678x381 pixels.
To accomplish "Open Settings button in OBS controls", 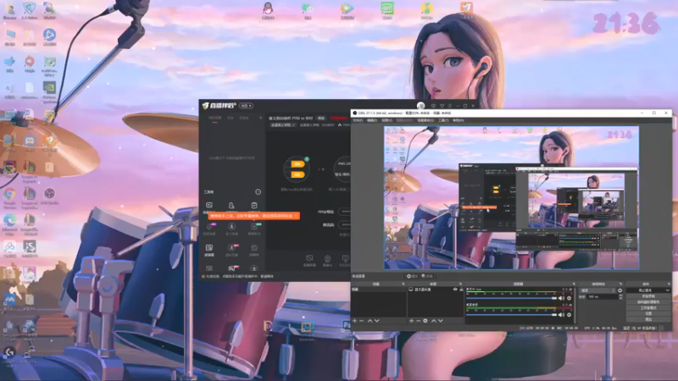I will tap(648, 313).
